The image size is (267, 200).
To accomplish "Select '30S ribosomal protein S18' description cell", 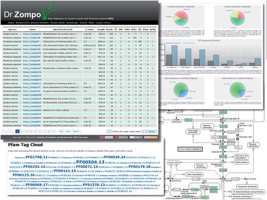I will 63,45.
